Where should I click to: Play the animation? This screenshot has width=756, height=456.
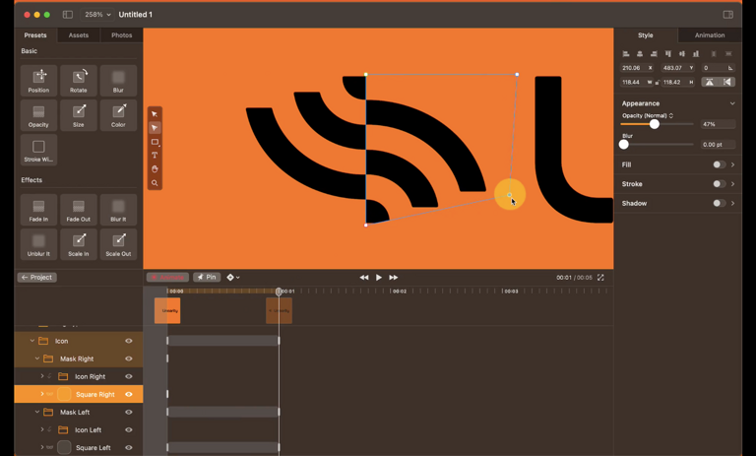[378, 278]
